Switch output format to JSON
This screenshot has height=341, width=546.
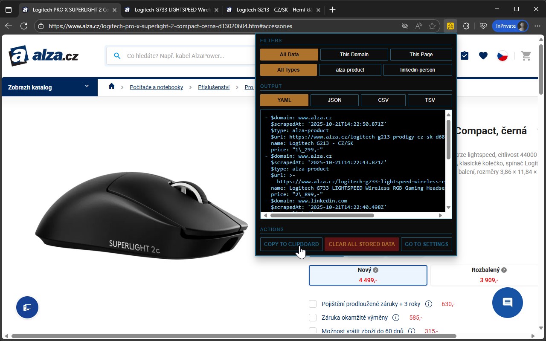click(x=334, y=100)
